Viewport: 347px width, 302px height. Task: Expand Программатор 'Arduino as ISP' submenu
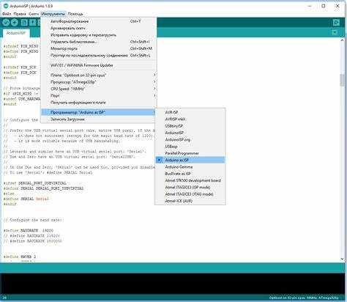(98, 112)
